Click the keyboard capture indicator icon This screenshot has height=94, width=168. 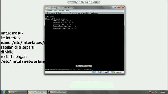[114, 72]
